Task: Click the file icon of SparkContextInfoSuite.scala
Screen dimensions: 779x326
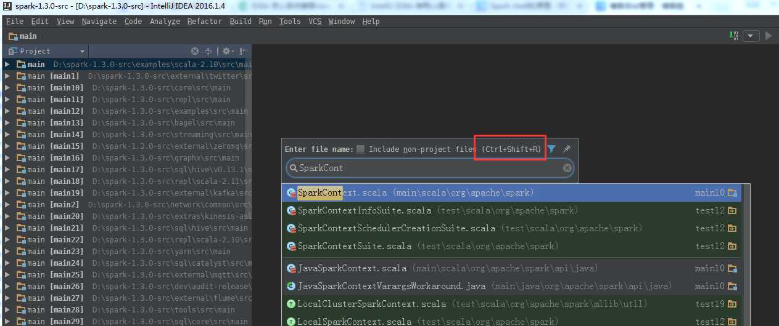Action: 291,210
